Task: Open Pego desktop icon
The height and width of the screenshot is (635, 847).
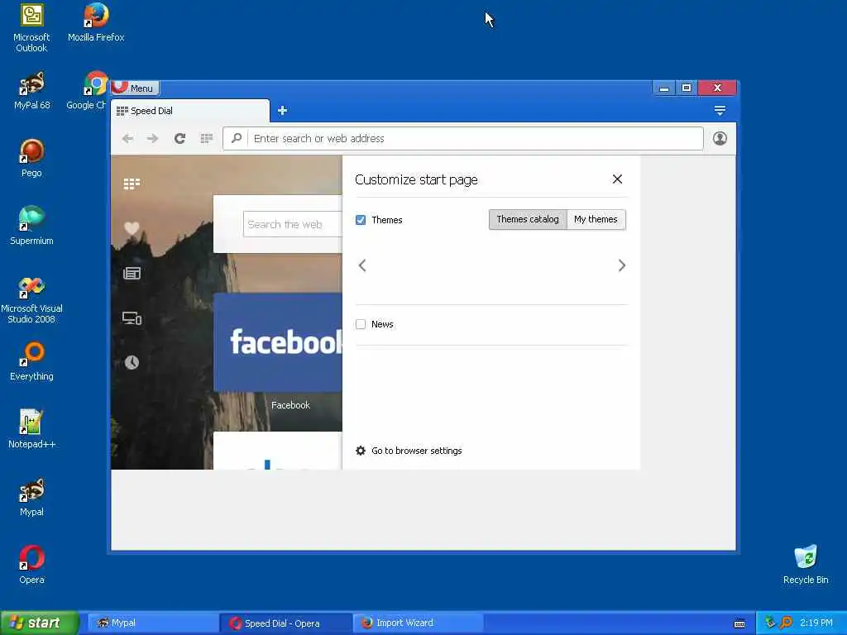Action: 31,158
